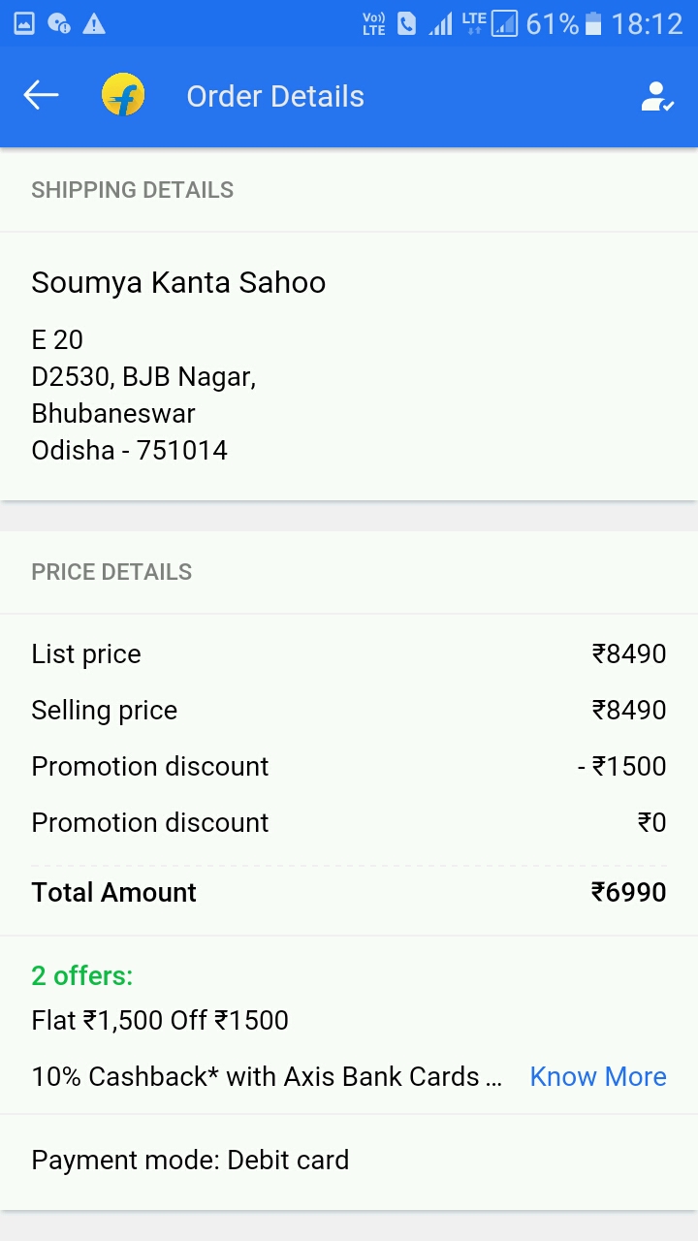Tap the 2 offers green heading
The width and height of the screenshot is (698, 1241).
tap(82, 975)
